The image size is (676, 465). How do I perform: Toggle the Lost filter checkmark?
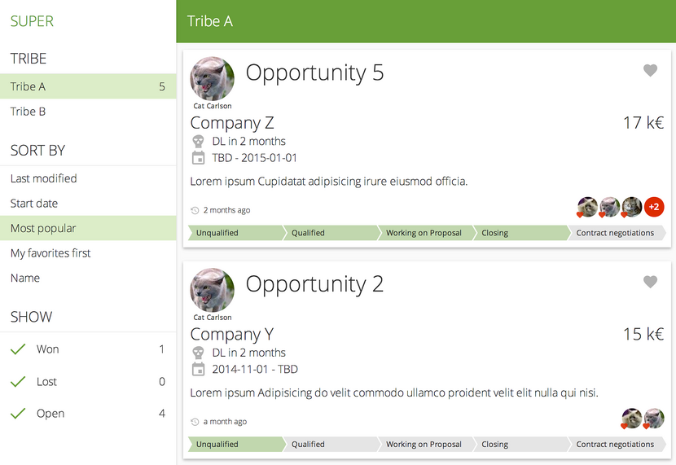[18, 381]
